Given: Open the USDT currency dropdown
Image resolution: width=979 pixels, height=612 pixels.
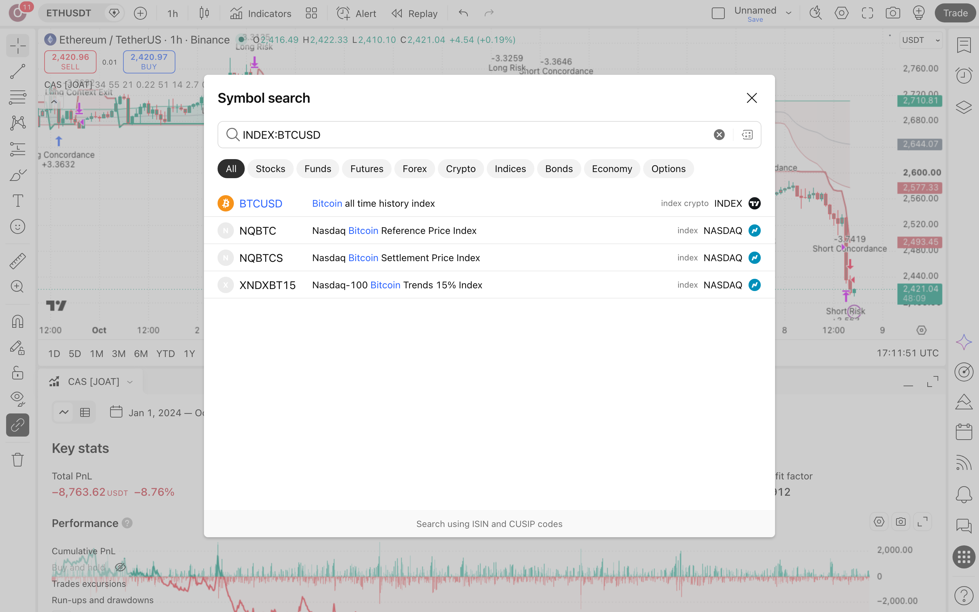Looking at the screenshot, I should (x=921, y=40).
